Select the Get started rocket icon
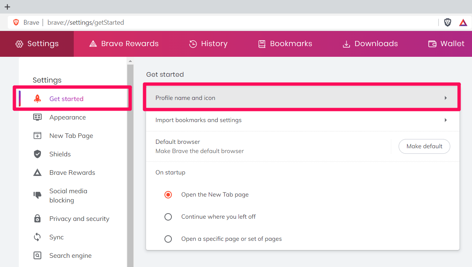This screenshot has width=472, height=267. pyautogui.click(x=37, y=98)
